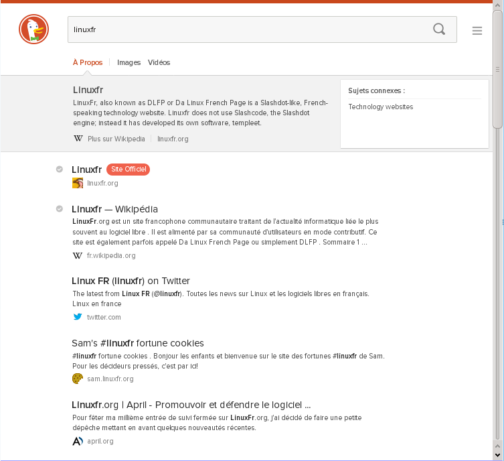Viewport: 504px width, 461px height.
Task: Open Sam's #linuxfr fortune cookies result
Action: point(137,343)
